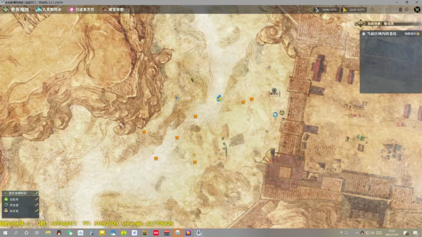Click the blue orb marker by the wall
Viewport: 422px width, 237px height.
click(275, 115)
